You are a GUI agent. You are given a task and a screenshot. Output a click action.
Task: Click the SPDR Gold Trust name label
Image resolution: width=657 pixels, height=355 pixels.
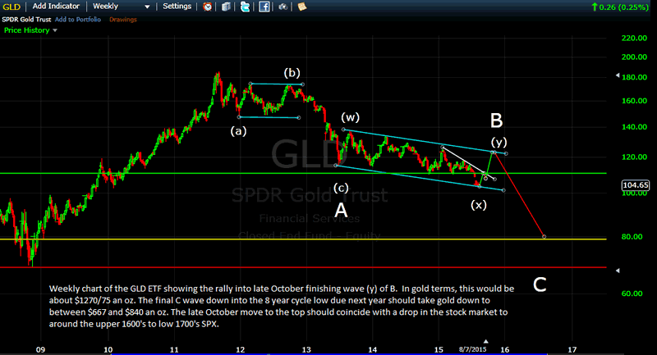pyautogui.click(x=26, y=19)
